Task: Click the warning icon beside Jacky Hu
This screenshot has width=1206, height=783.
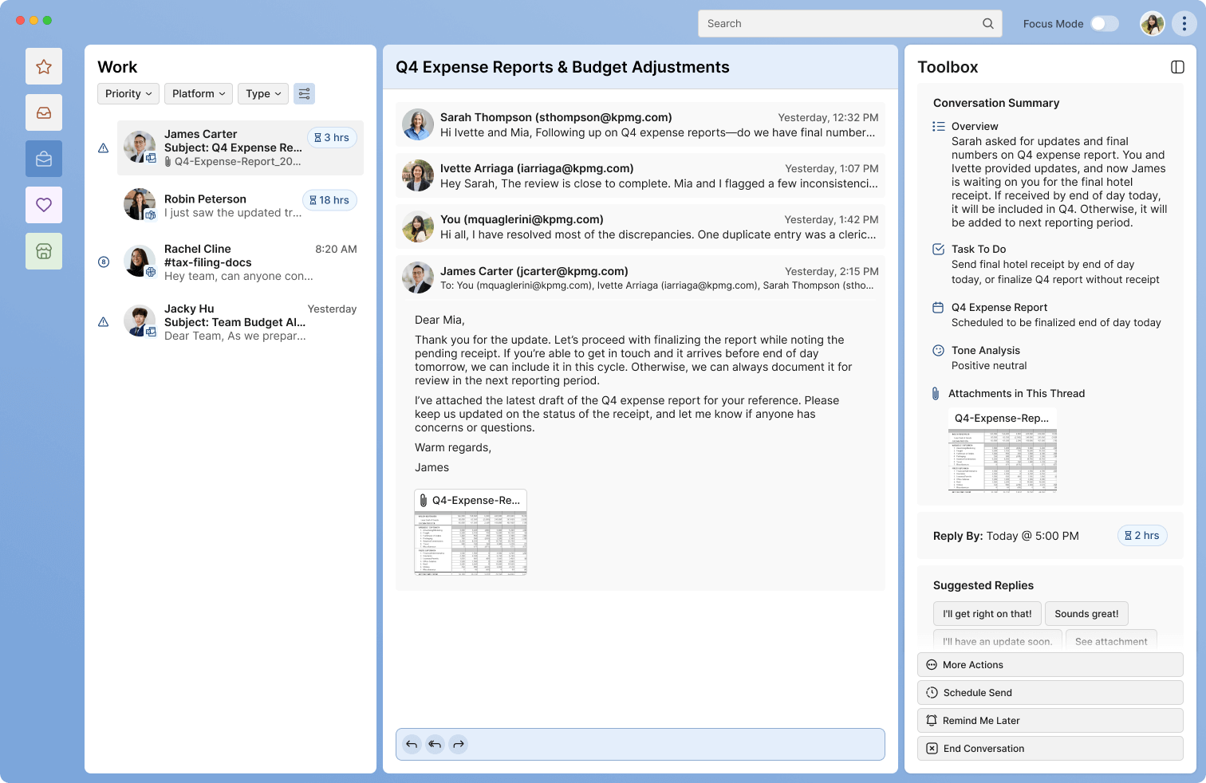Action: pos(103,322)
